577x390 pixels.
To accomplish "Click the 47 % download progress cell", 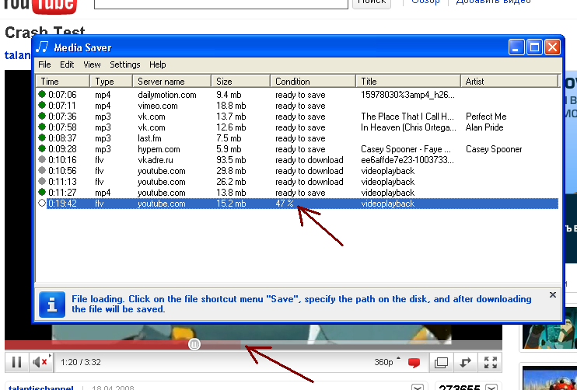I will [x=285, y=204].
